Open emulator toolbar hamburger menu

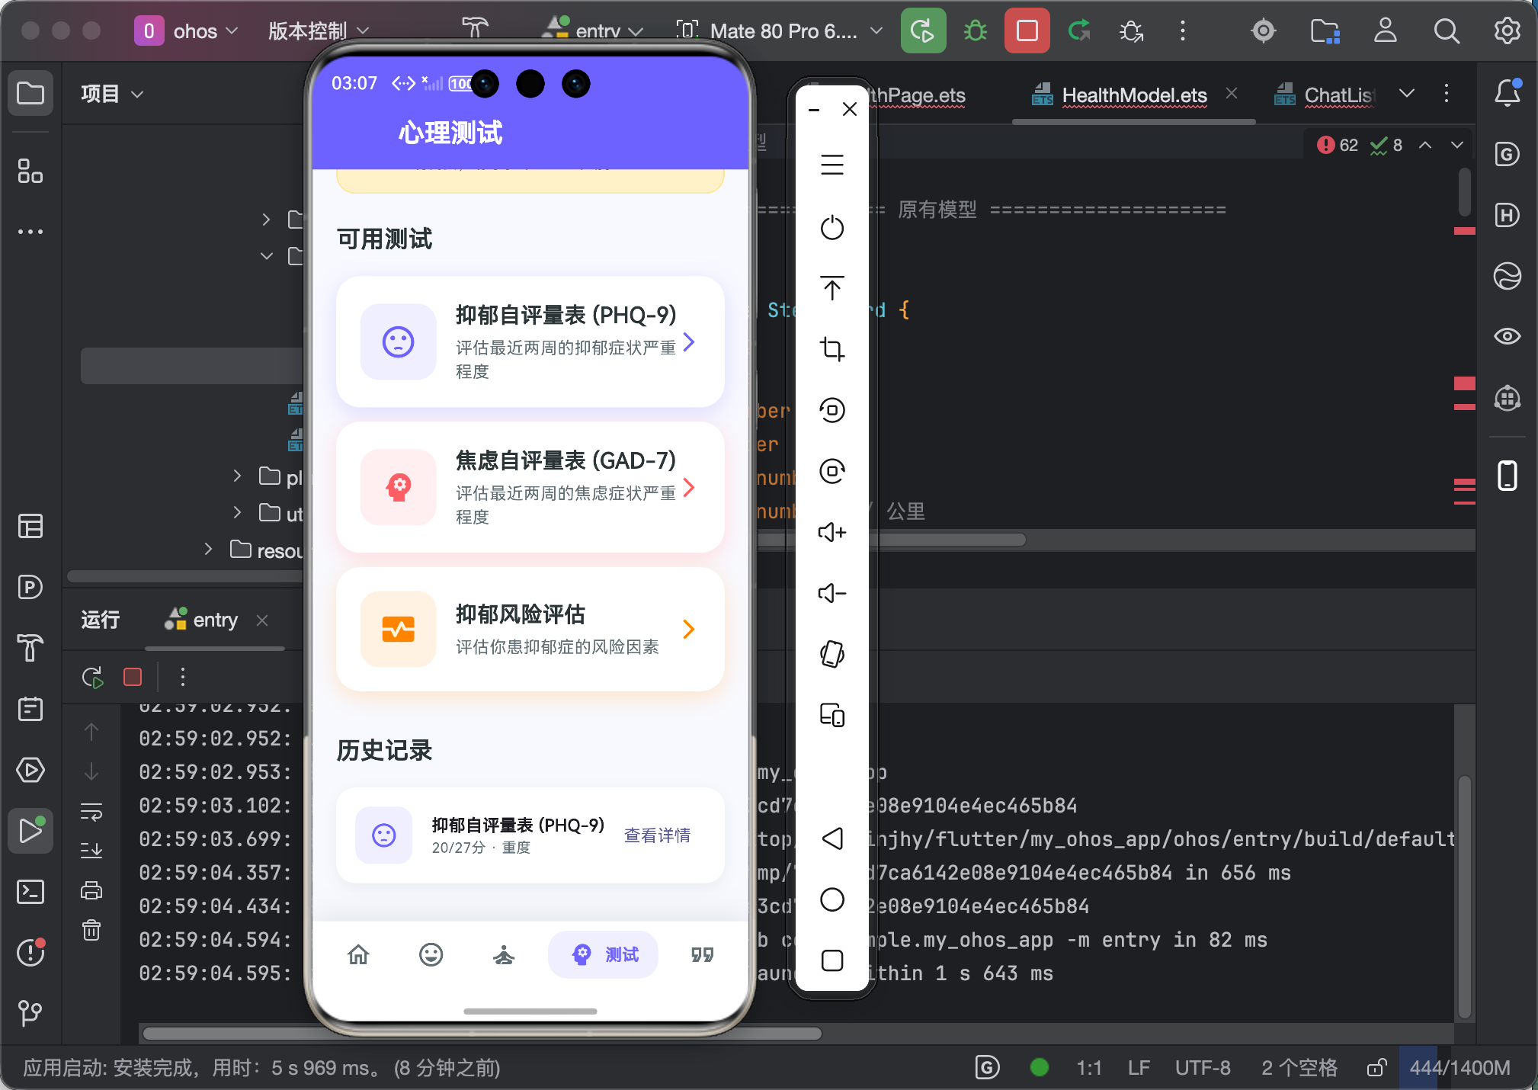[x=831, y=165]
